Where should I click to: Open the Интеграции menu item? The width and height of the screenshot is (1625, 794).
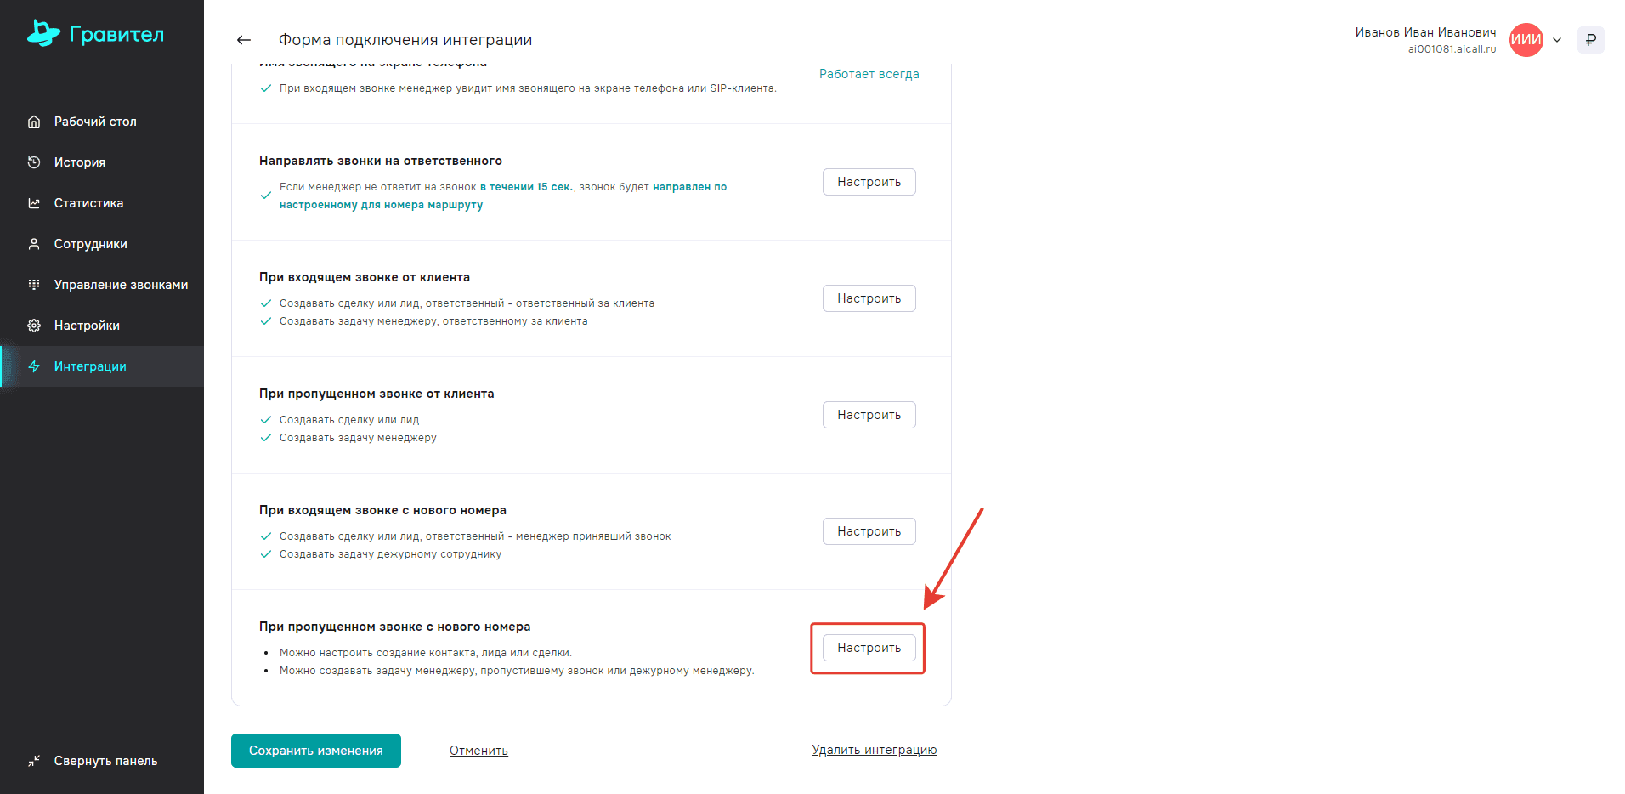pos(90,366)
